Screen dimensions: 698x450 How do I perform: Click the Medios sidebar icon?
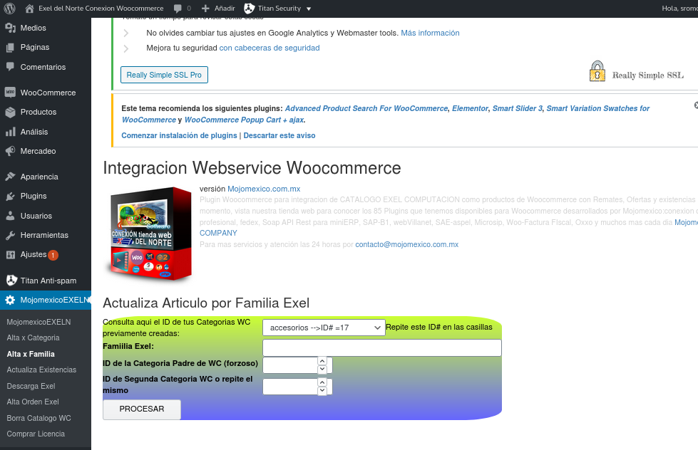coord(10,28)
